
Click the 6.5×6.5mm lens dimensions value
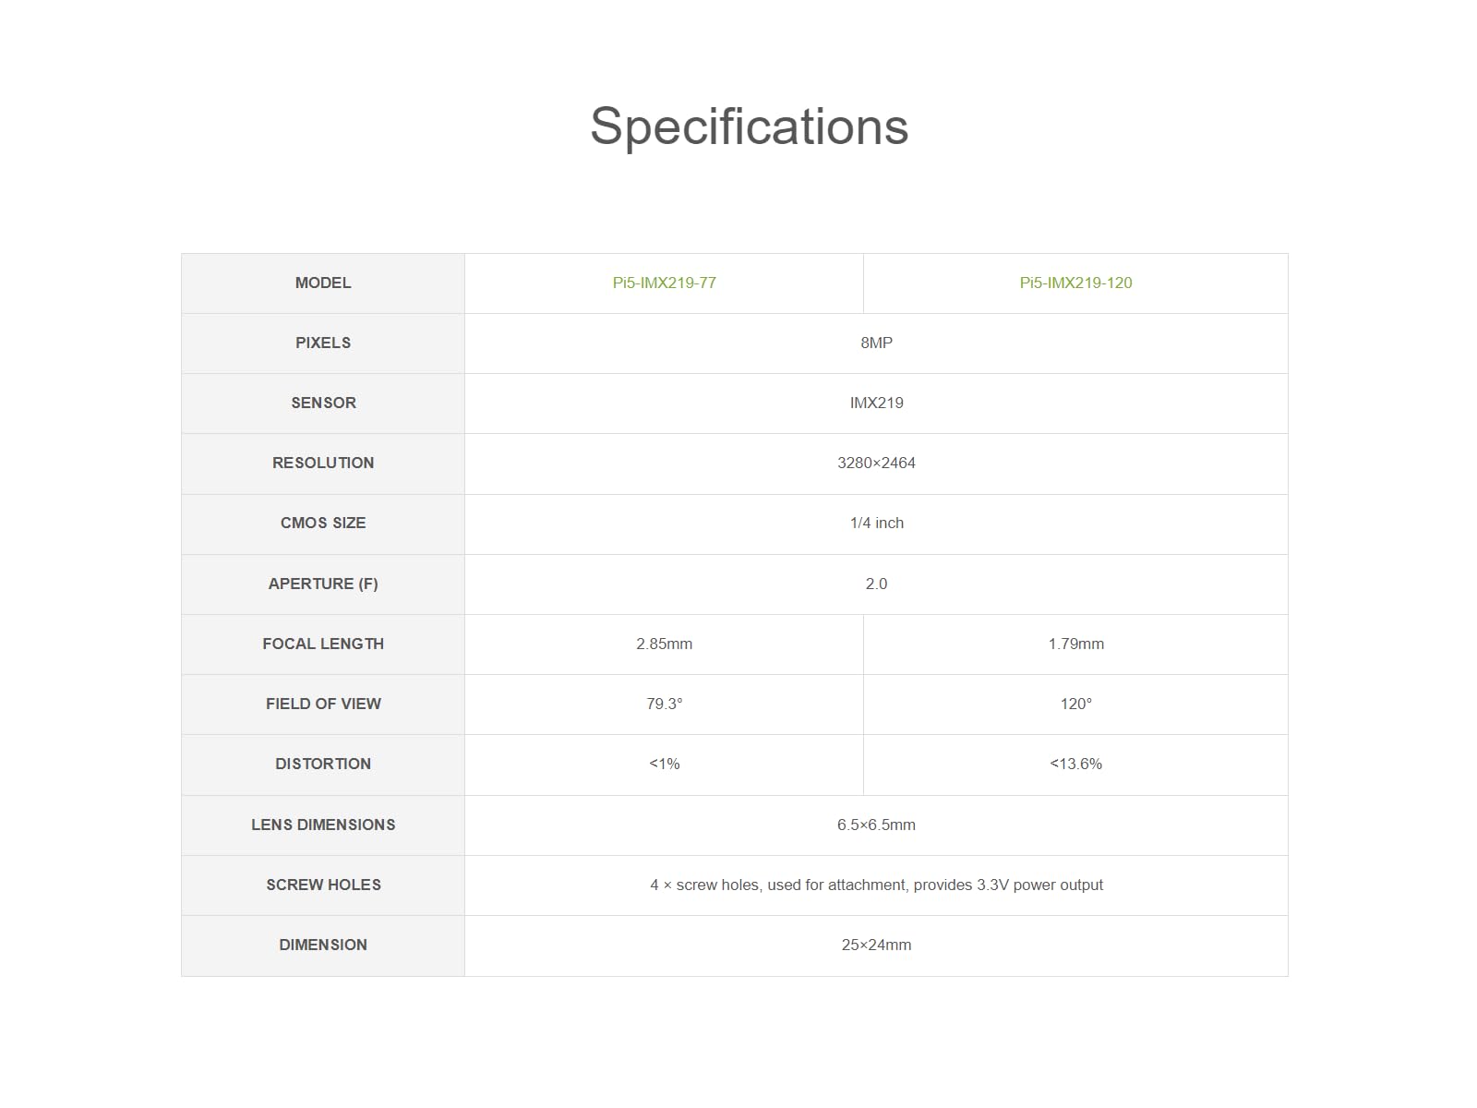click(x=876, y=825)
